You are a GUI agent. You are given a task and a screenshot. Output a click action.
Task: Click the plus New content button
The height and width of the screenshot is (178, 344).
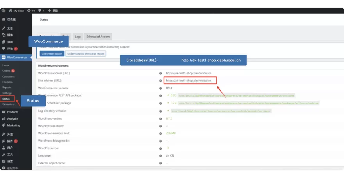53,11
